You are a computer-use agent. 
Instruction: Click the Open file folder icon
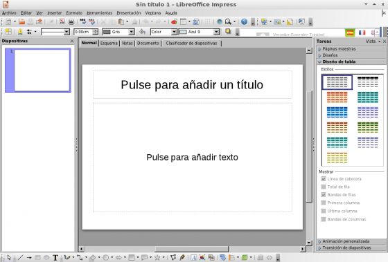coord(21,22)
